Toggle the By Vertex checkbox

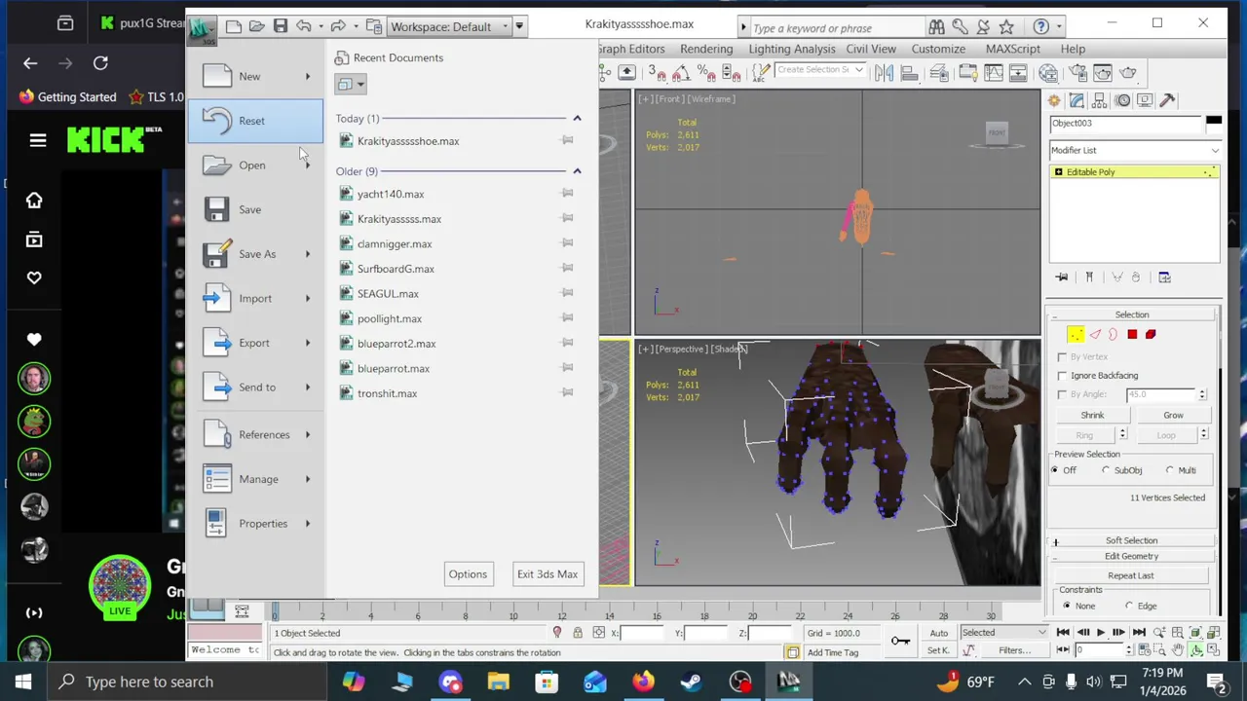tap(1063, 357)
